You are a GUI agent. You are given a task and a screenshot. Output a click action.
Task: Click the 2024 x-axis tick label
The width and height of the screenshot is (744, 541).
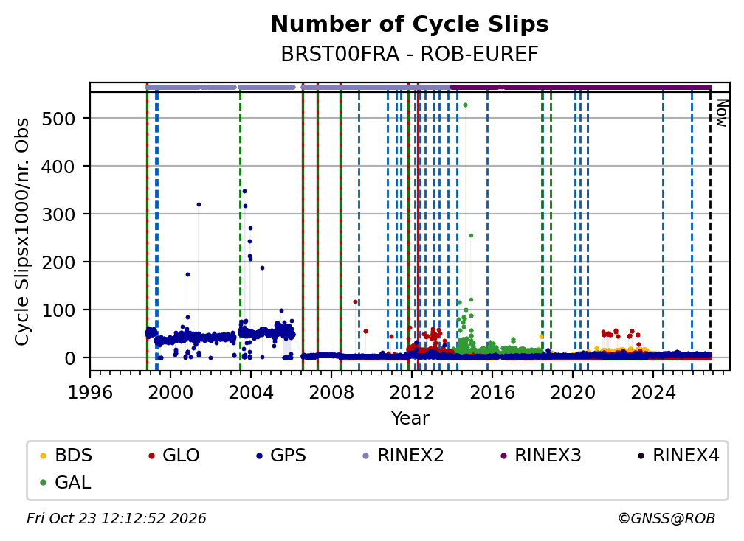point(653,393)
